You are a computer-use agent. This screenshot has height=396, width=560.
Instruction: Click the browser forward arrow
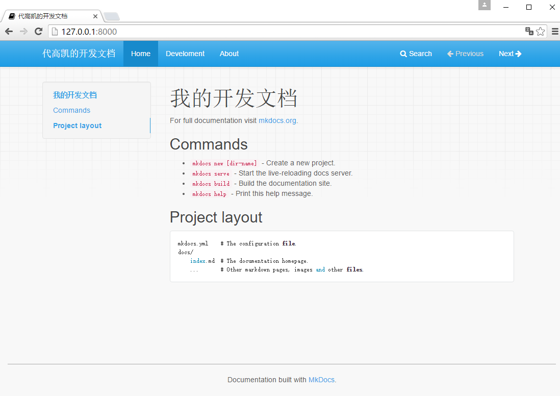23,32
